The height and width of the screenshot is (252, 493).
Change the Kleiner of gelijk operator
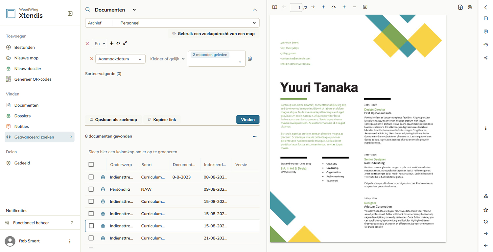(167, 59)
